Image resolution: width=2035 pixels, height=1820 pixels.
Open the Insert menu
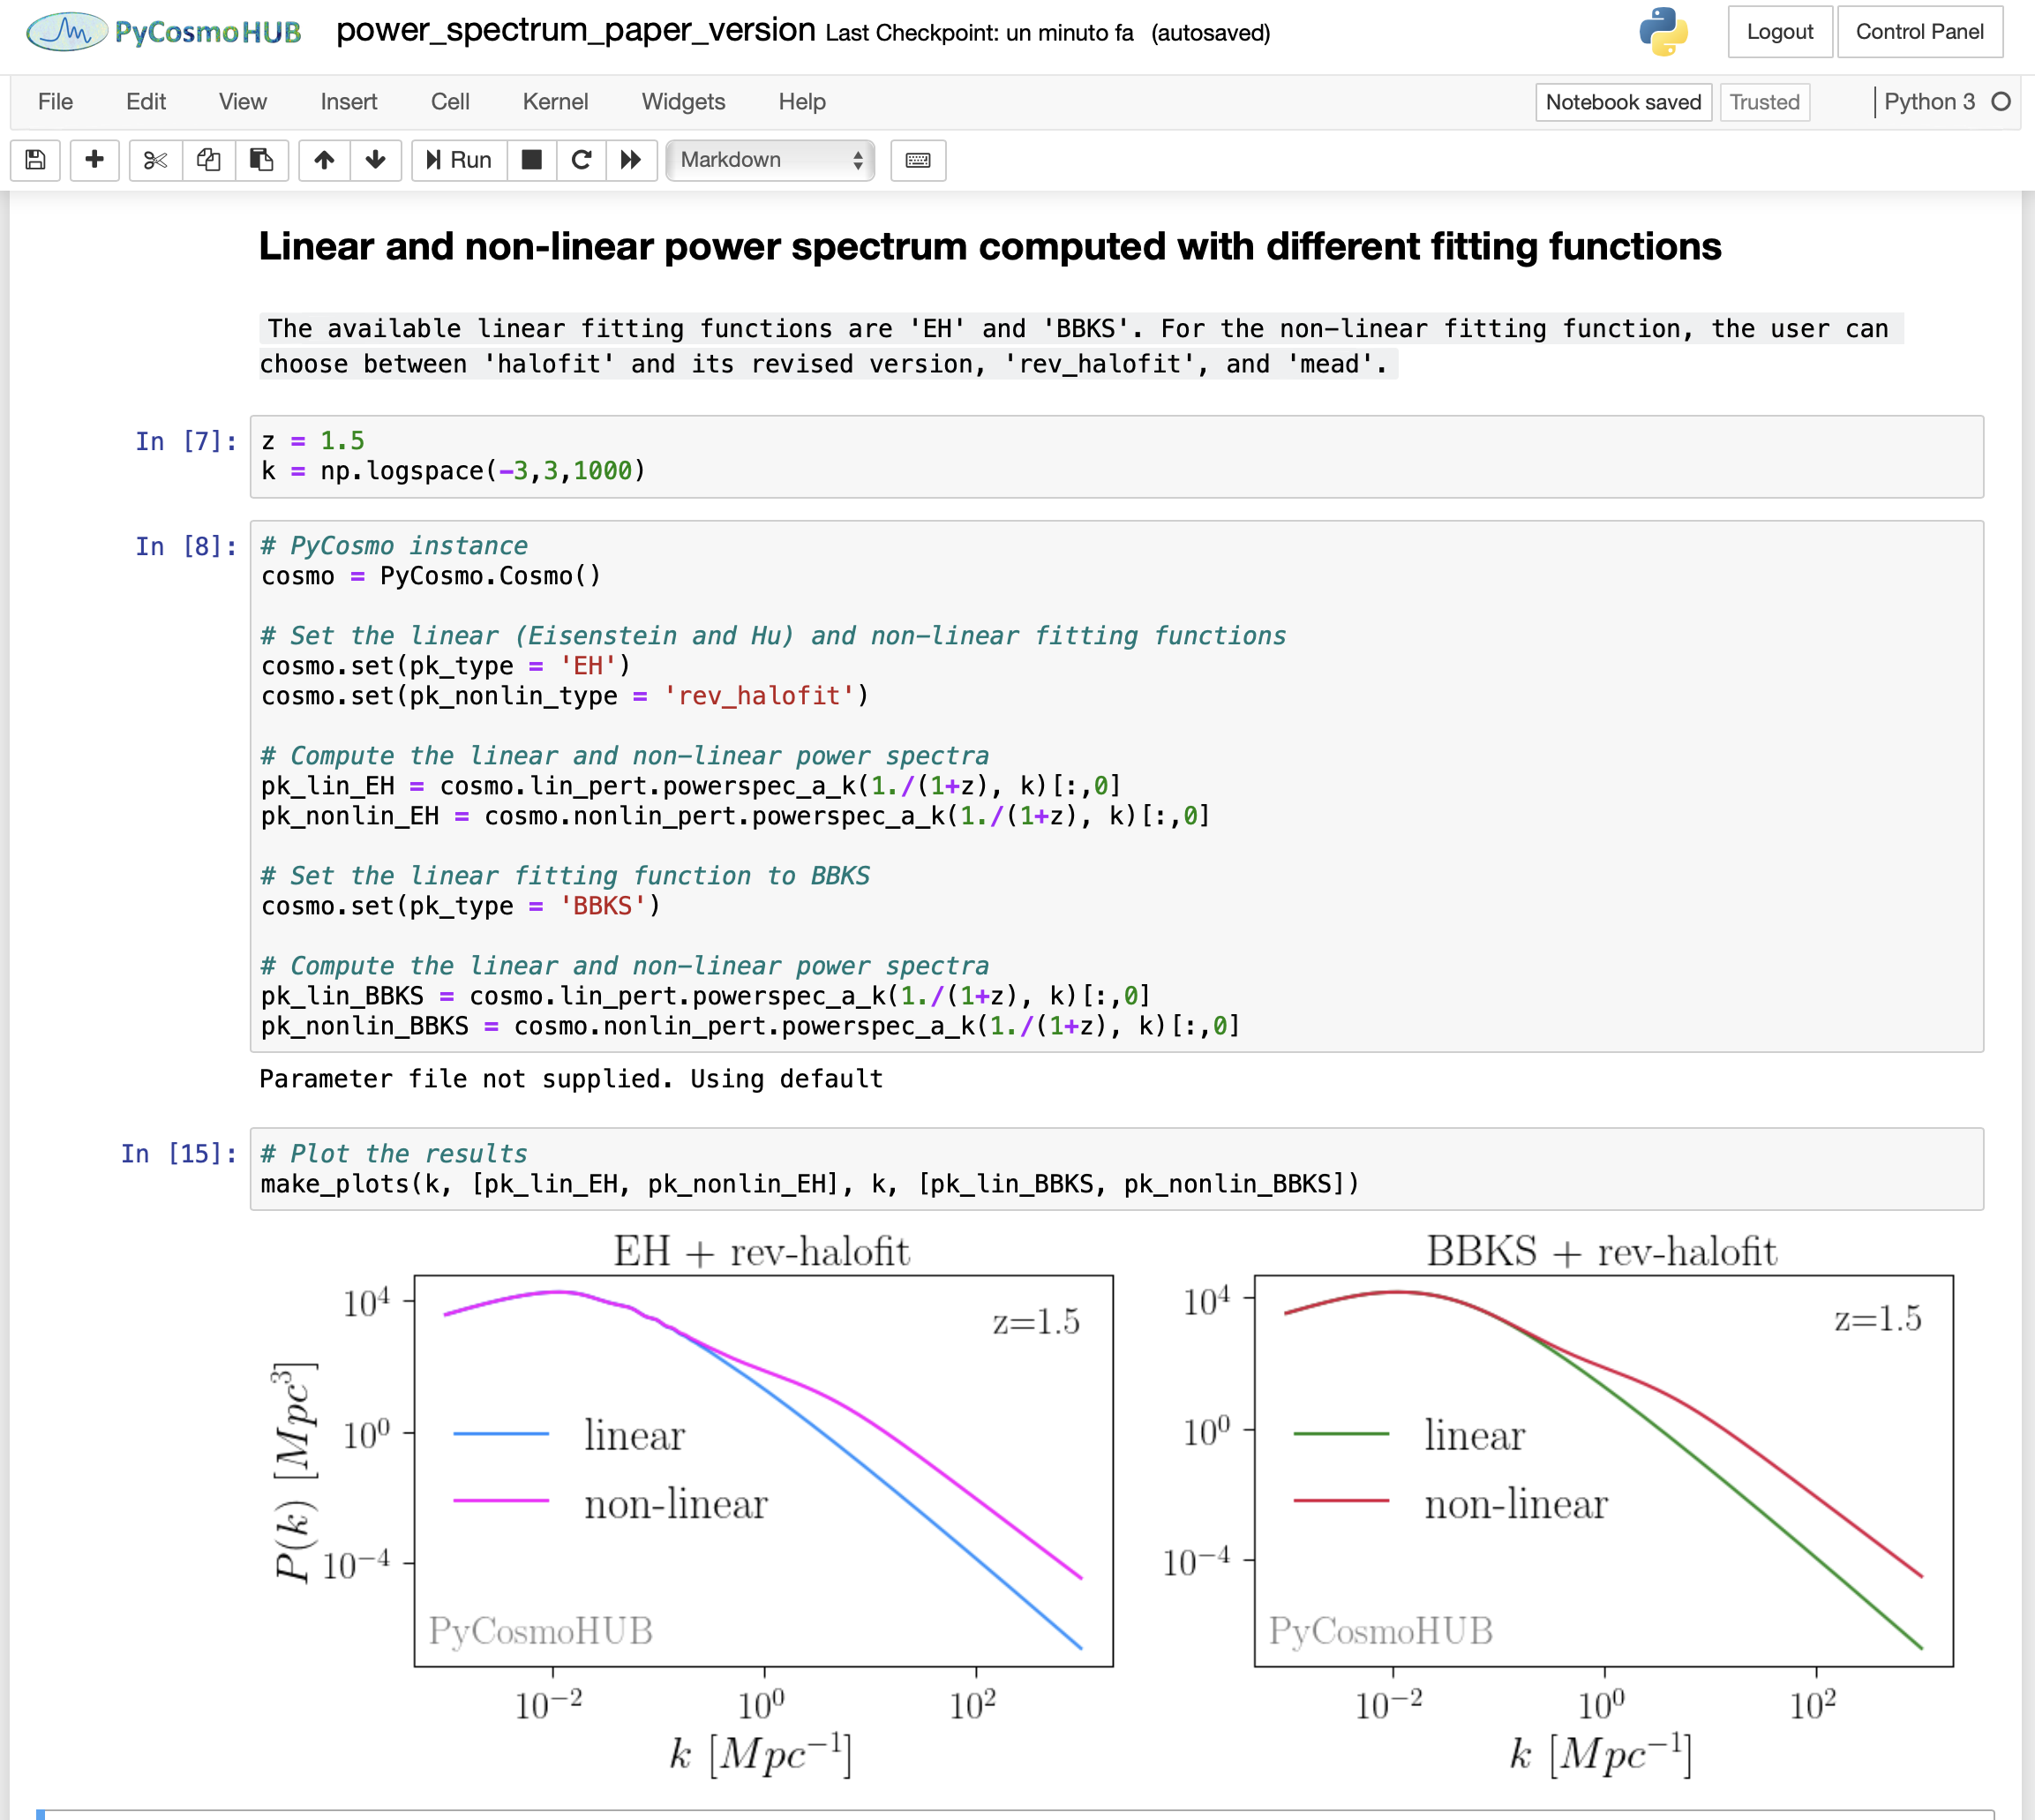(x=349, y=102)
